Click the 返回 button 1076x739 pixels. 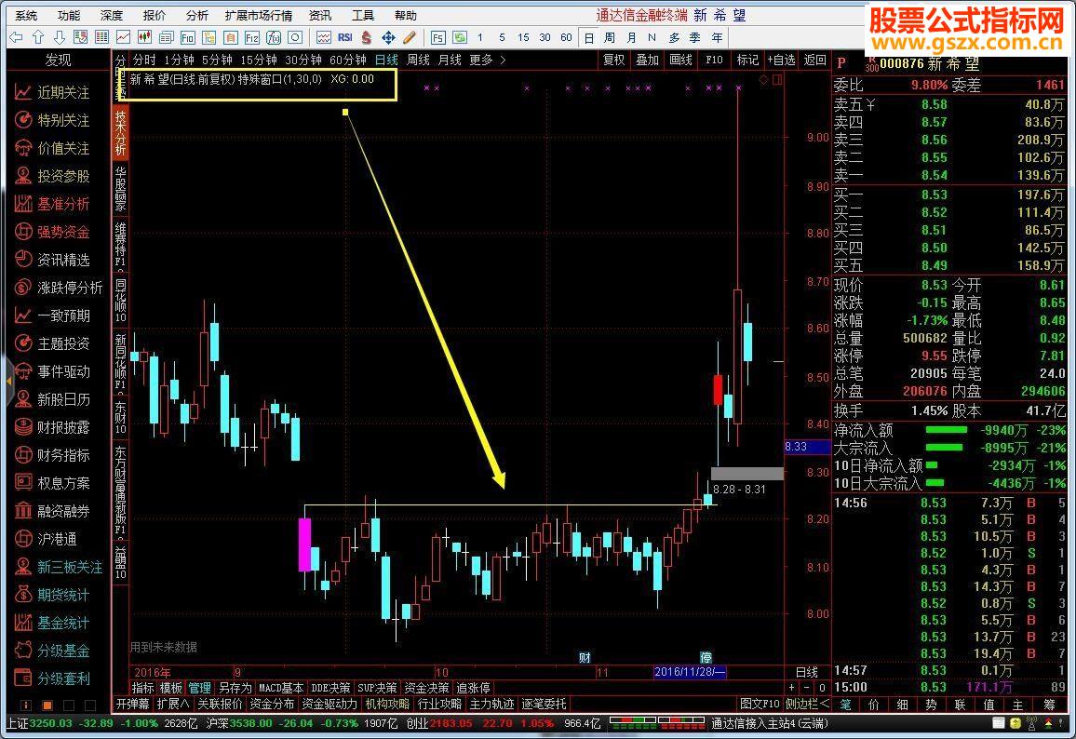tap(814, 60)
